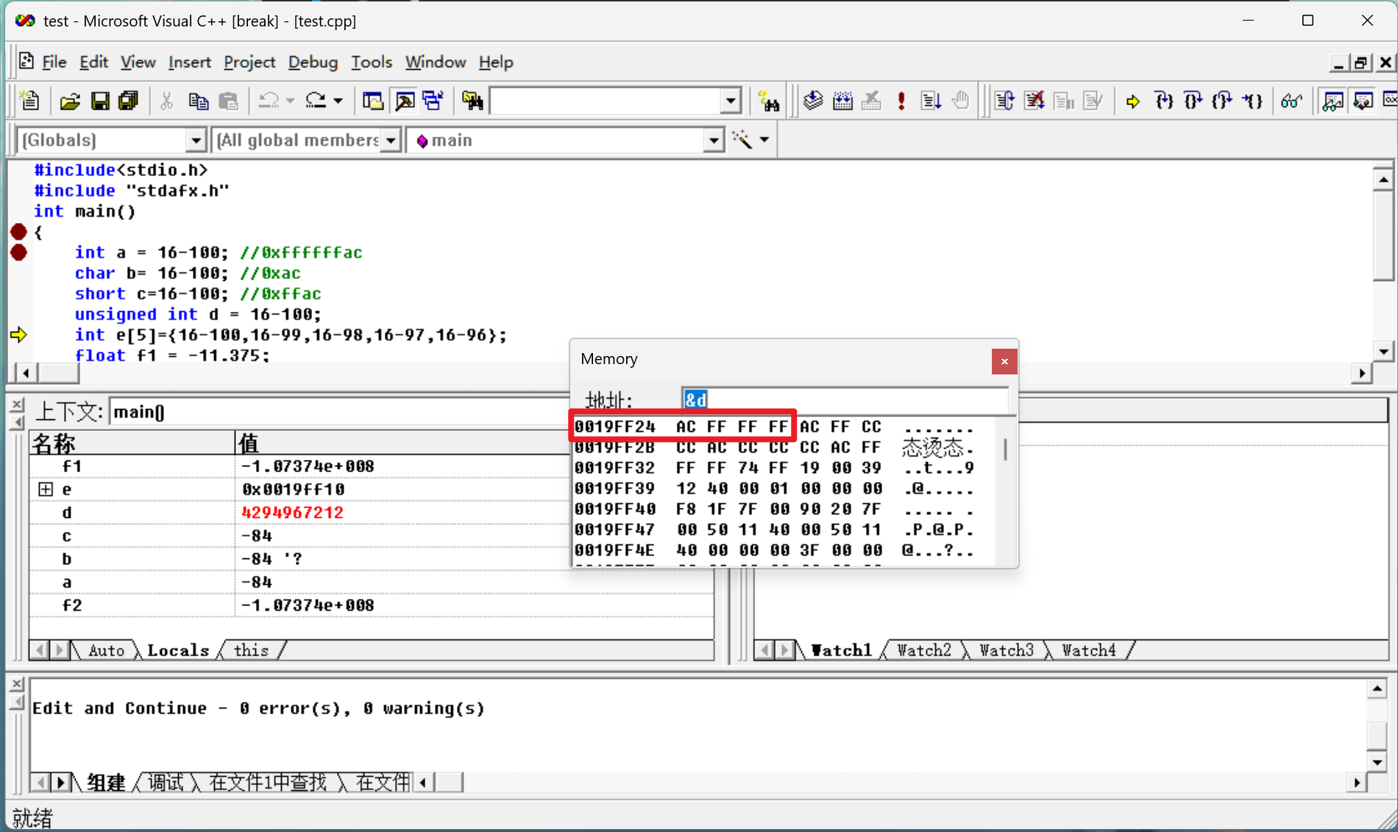Image resolution: width=1398 pixels, height=832 pixels.
Task: Click the Go debug icon
Action: (931, 101)
